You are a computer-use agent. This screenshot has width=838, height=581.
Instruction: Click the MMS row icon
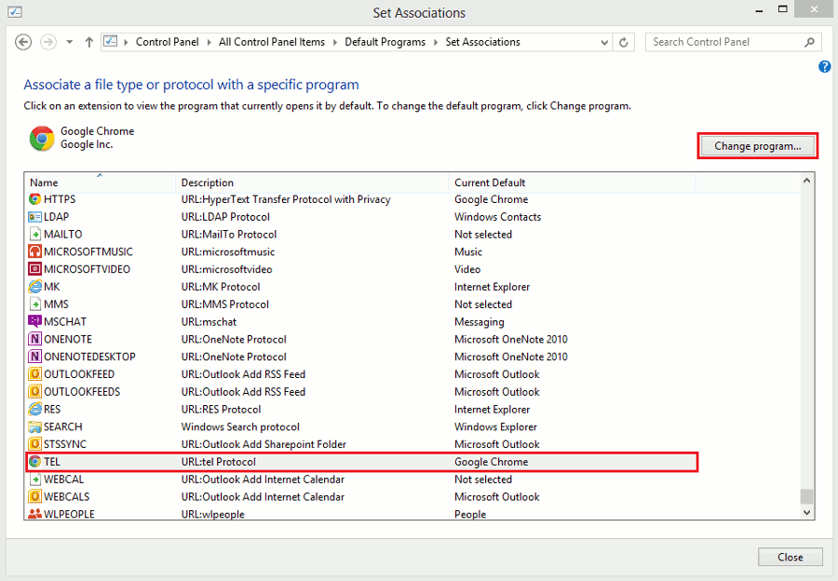34,304
